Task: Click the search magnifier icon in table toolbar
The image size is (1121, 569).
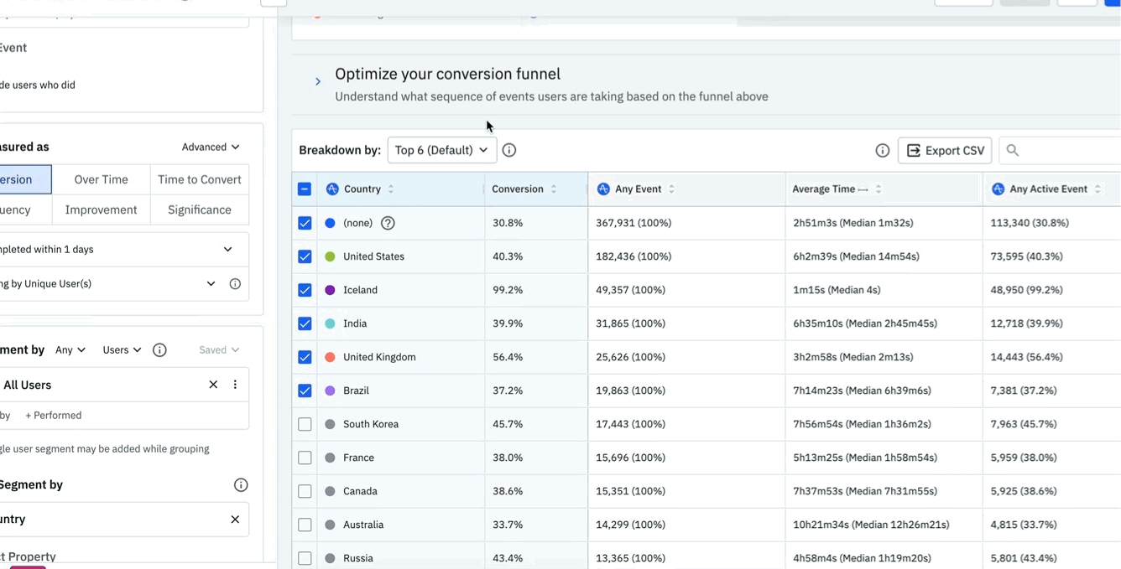Action: (x=1013, y=150)
